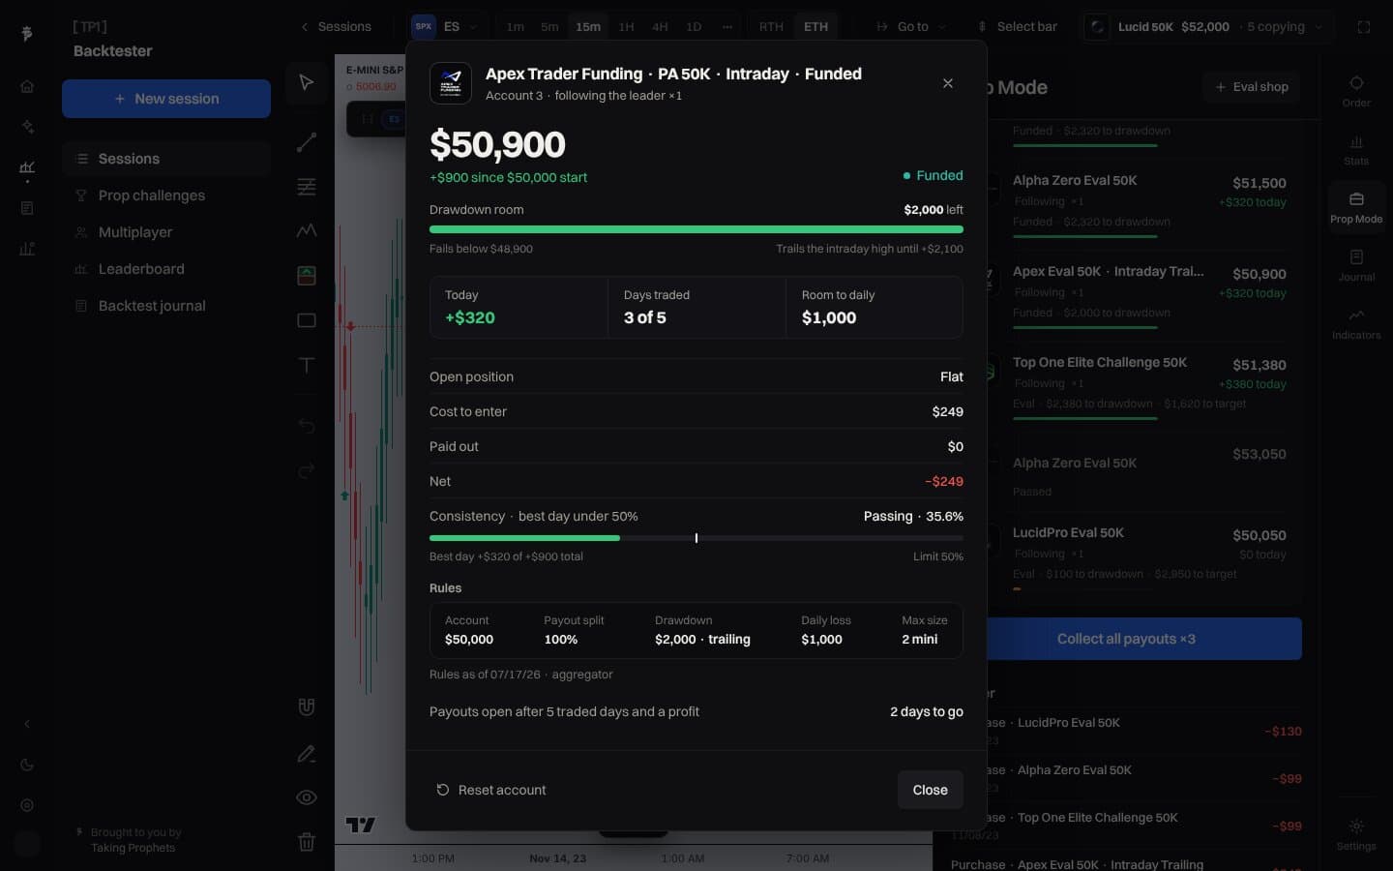The image size is (1393, 871).
Task: Click the Select bar control
Action: click(x=1017, y=27)
